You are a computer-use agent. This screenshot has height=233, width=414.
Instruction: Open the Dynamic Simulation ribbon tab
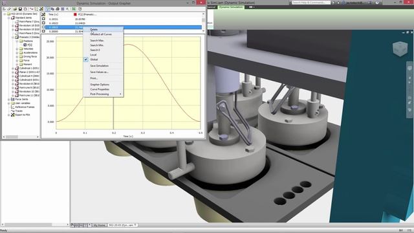(231, 7)
